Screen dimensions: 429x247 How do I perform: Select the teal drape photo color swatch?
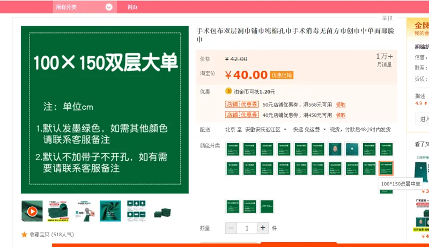(x=352, y=149)
